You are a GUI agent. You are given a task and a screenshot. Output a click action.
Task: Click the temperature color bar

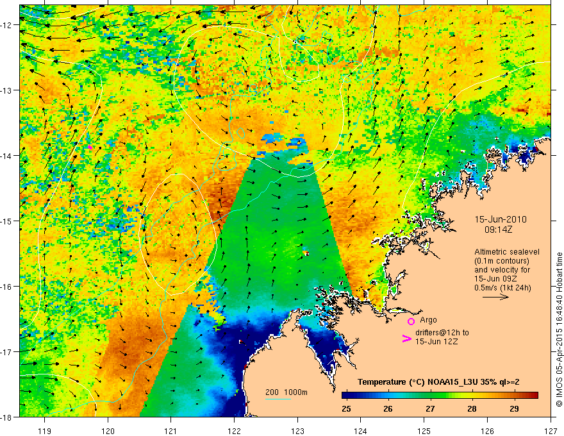coord(440,396)
